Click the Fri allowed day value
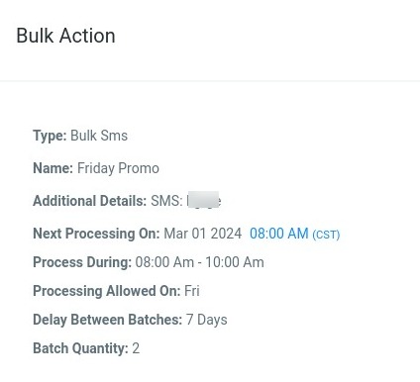The image size is (420, 382). [x=192, y=291]
